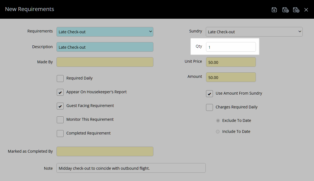Click the Unit Price field

(x=231, y=62)
